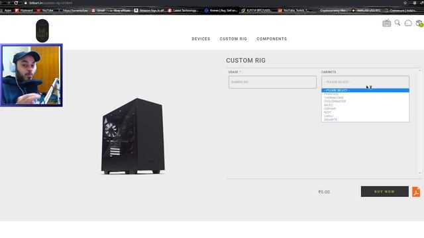Click the scrollbar up arrow in the form panel
424x238 pixels.
point(420,71)
